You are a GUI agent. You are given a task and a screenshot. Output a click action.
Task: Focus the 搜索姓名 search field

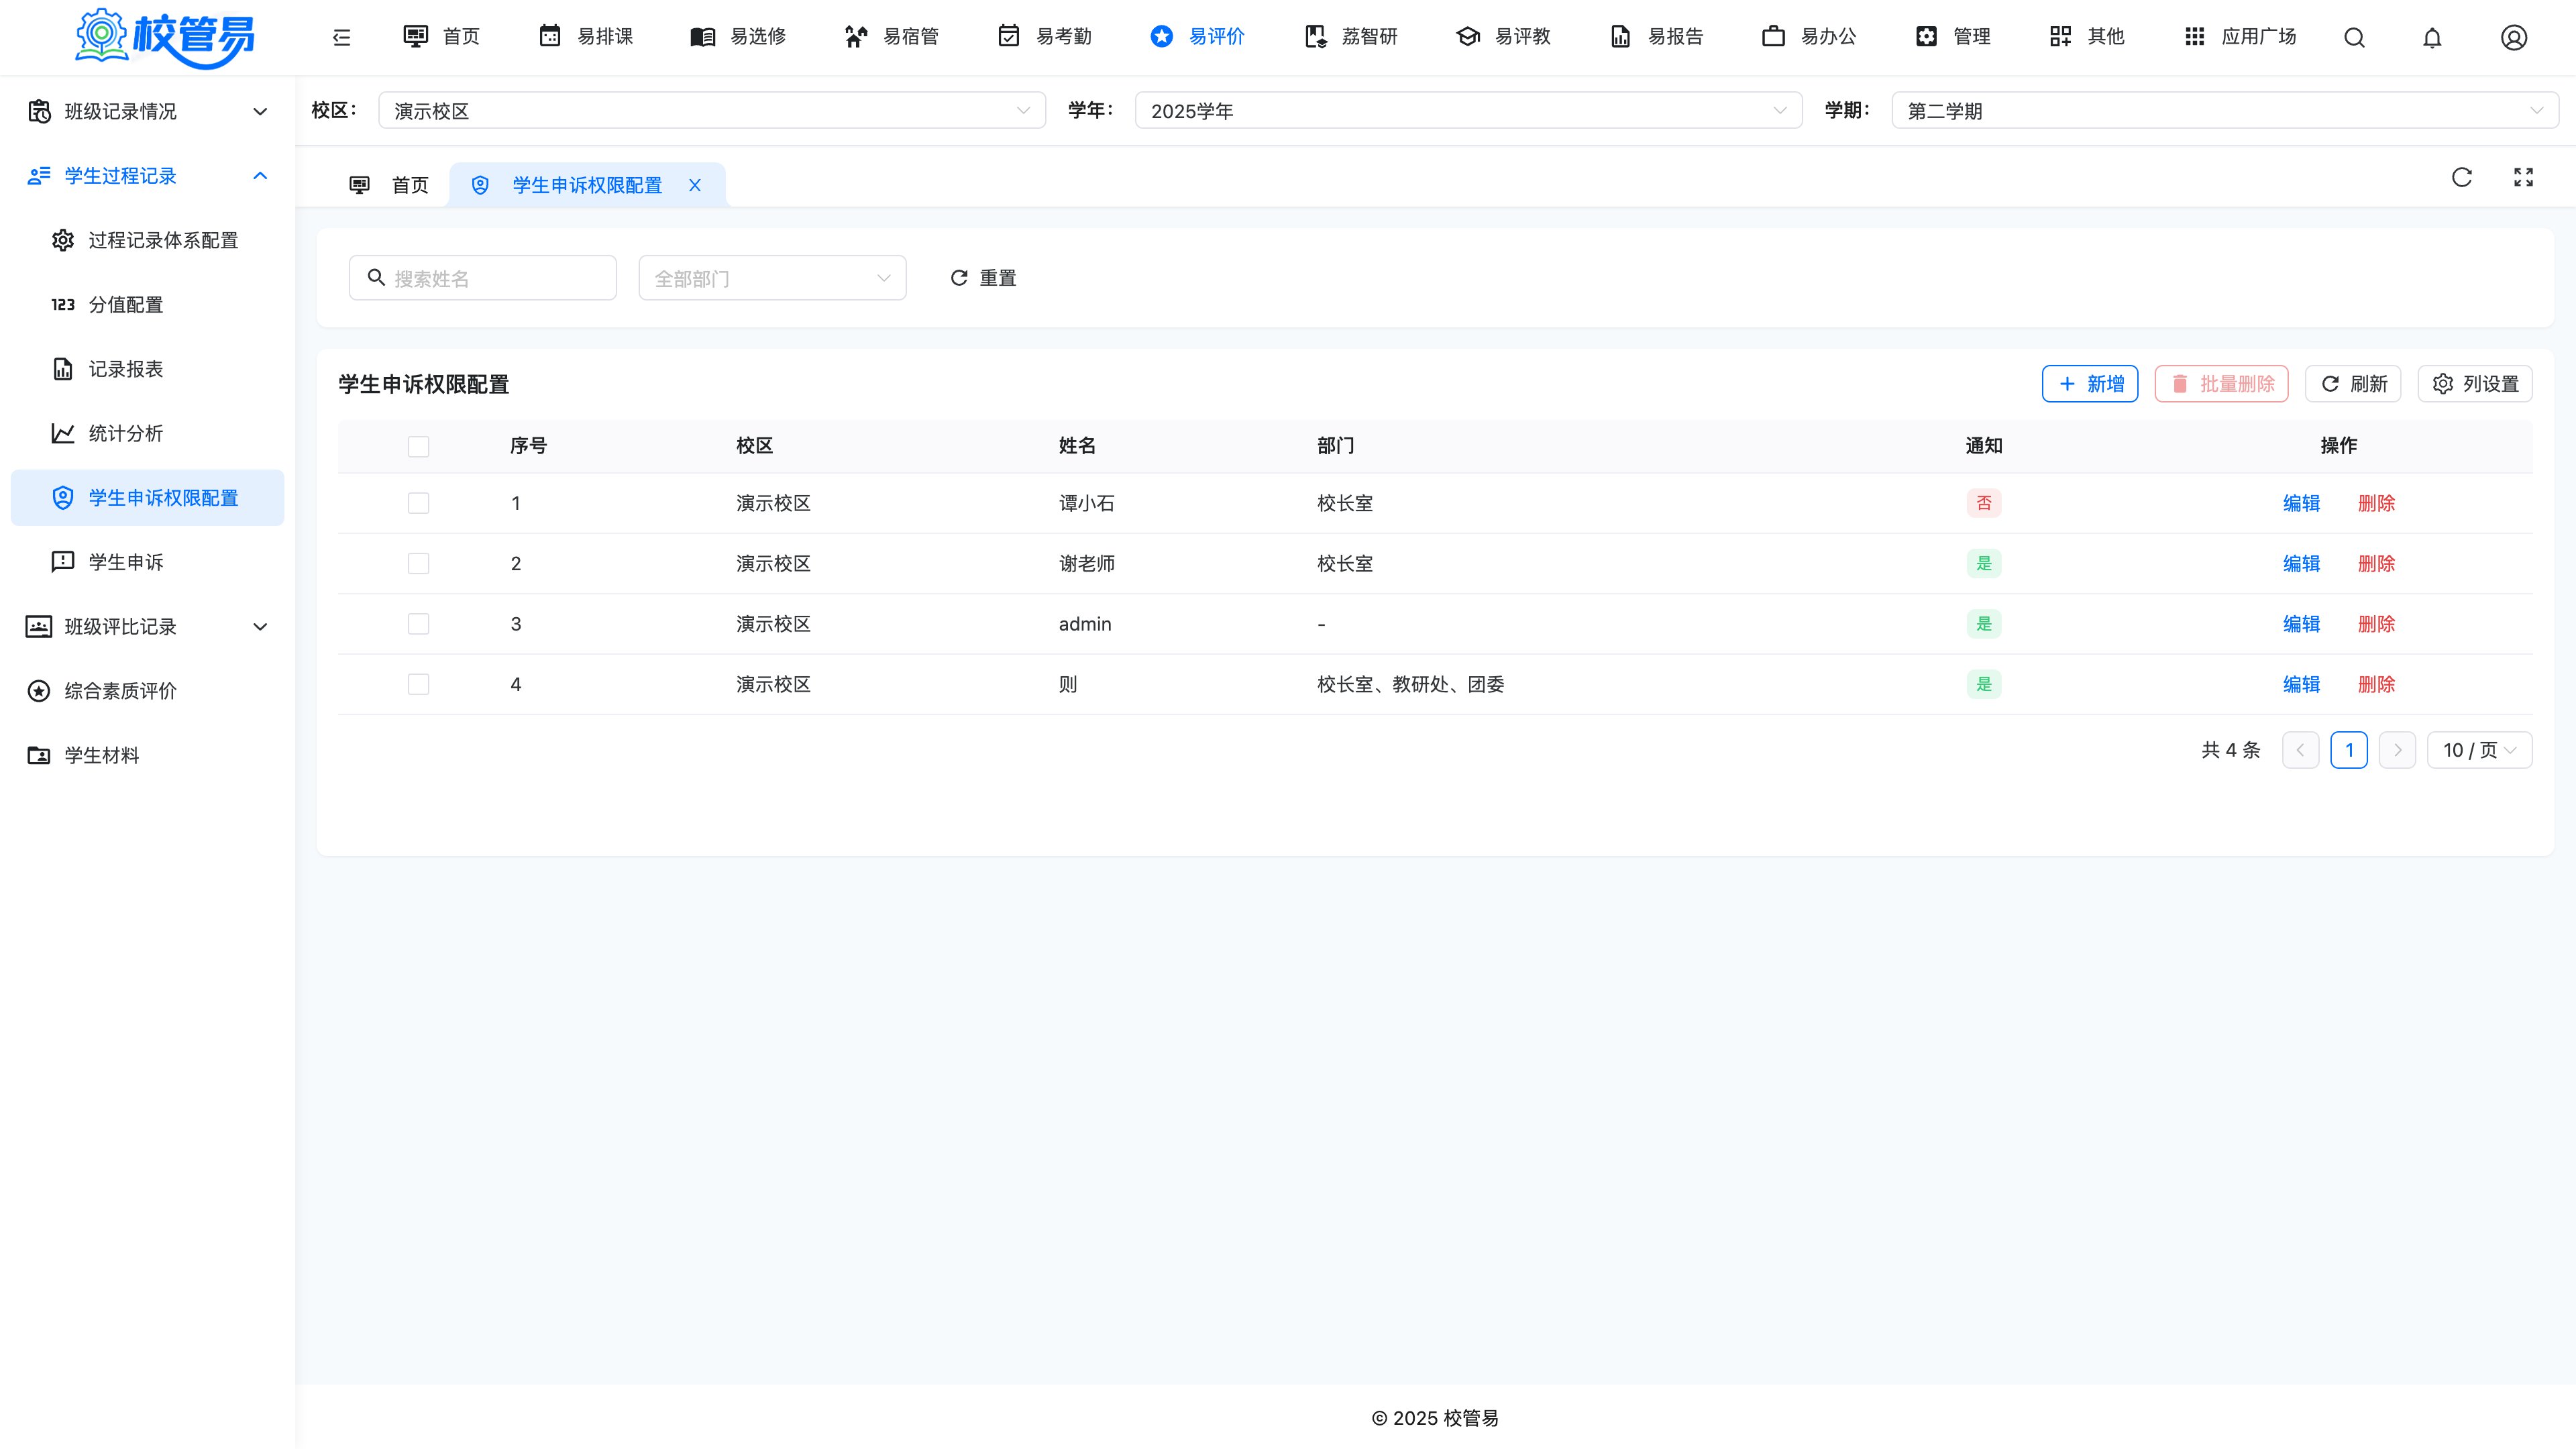pos(483,278)
